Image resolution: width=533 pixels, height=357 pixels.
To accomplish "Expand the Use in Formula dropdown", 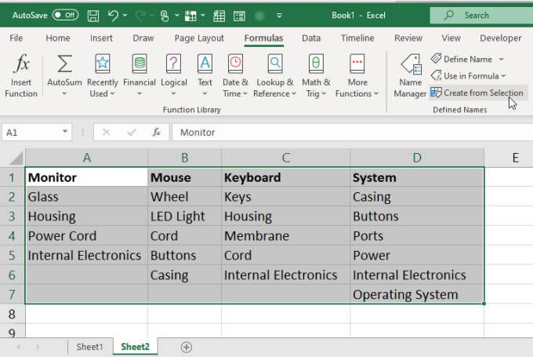I will tap(504, 76).
